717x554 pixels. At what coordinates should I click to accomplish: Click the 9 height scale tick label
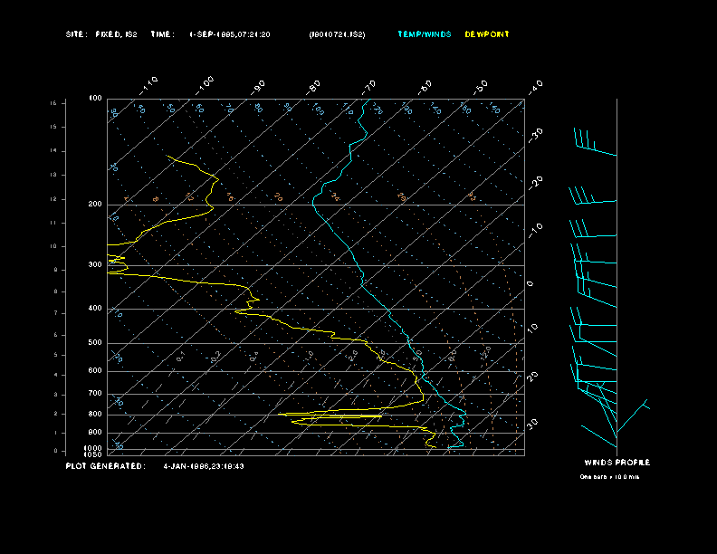pos(56,270)
